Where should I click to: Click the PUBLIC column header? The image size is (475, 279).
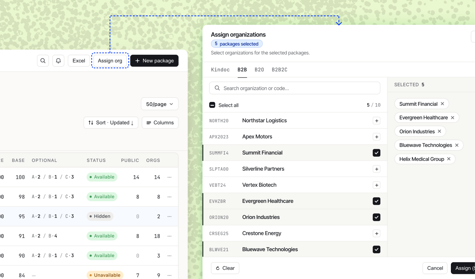click(130, 160)
